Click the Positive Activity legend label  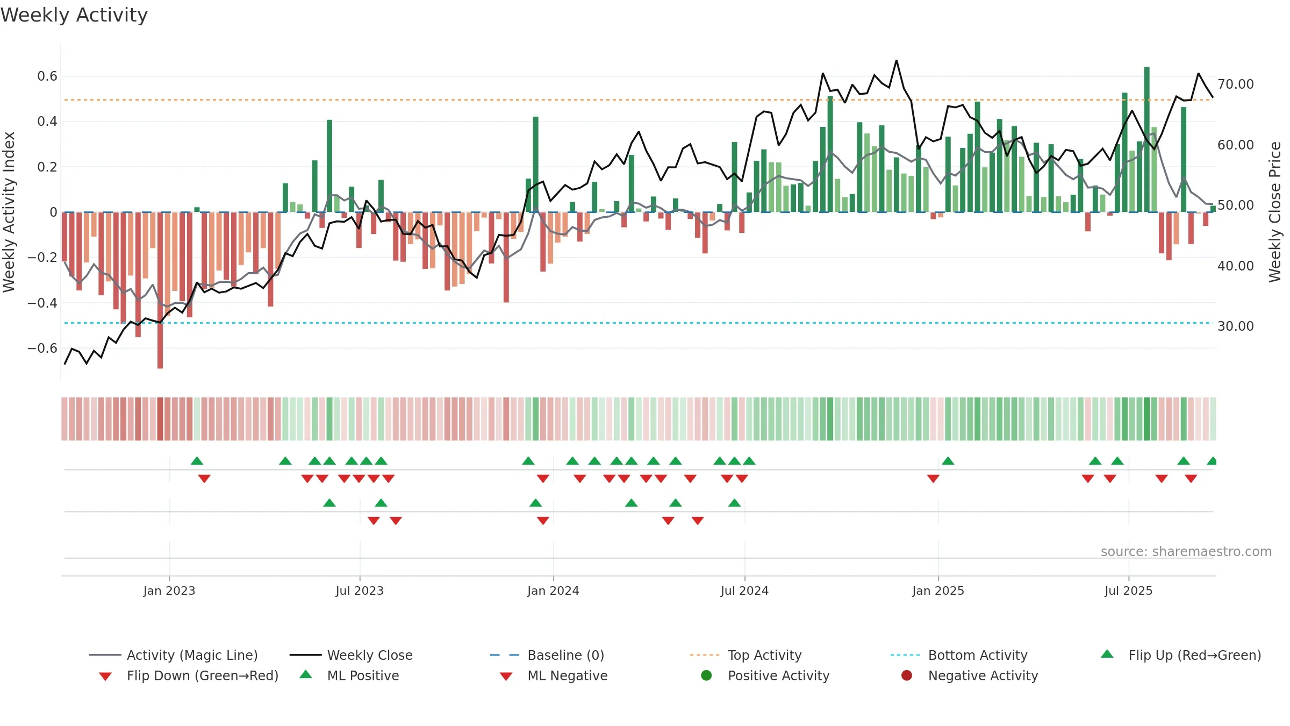point(778,675)
